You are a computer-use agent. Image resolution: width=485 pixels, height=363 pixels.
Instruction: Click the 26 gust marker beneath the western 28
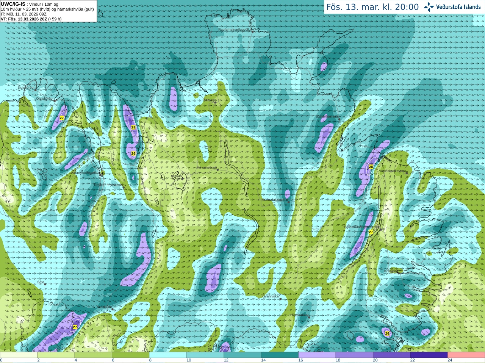[x=133, y=153]
